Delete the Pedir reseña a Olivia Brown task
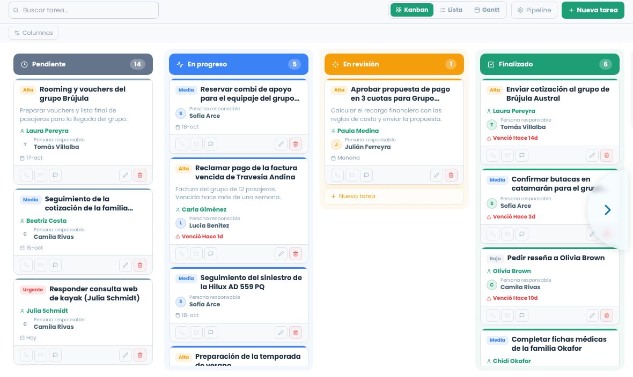Viewport: 633px width, 377px height. tap(606, 315)
